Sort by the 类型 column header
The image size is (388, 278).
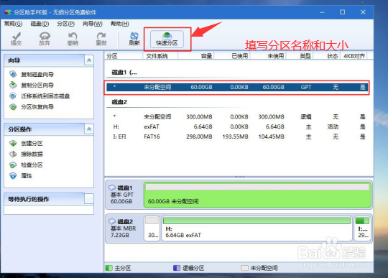[x=300, y=56]
